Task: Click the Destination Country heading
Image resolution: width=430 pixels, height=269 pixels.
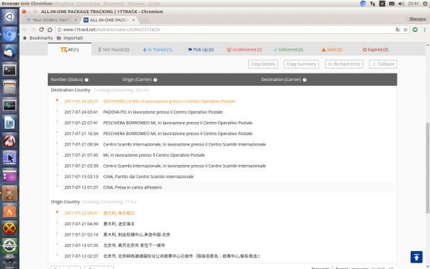Action: (x=71, y=90)
